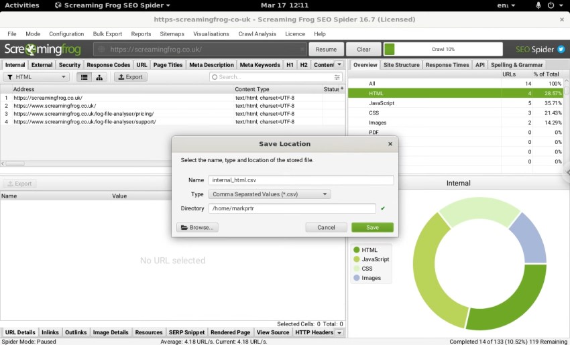Expand bottom tabs overflow arrow
570x345 pixels.
(x=339, y=332)
